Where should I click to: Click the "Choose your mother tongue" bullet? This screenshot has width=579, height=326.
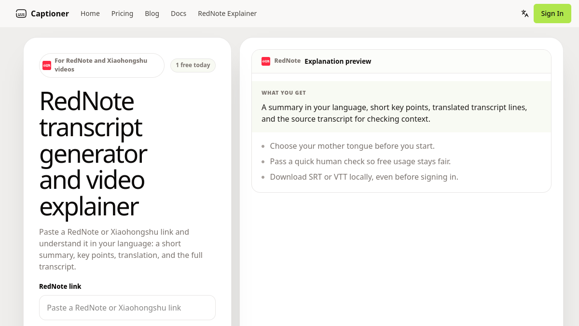[x=352, y=146]
